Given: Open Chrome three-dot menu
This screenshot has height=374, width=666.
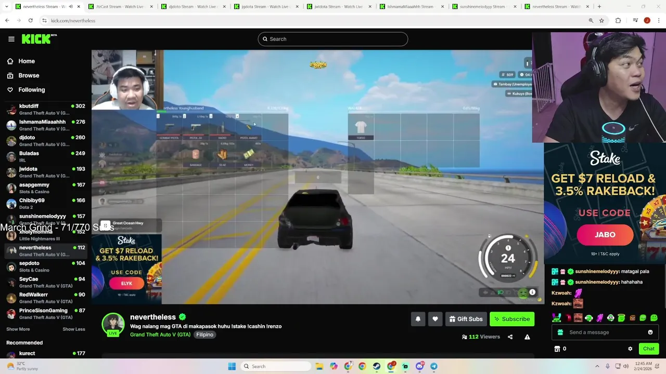Looking at the screenshot, I should coord(658,20).
